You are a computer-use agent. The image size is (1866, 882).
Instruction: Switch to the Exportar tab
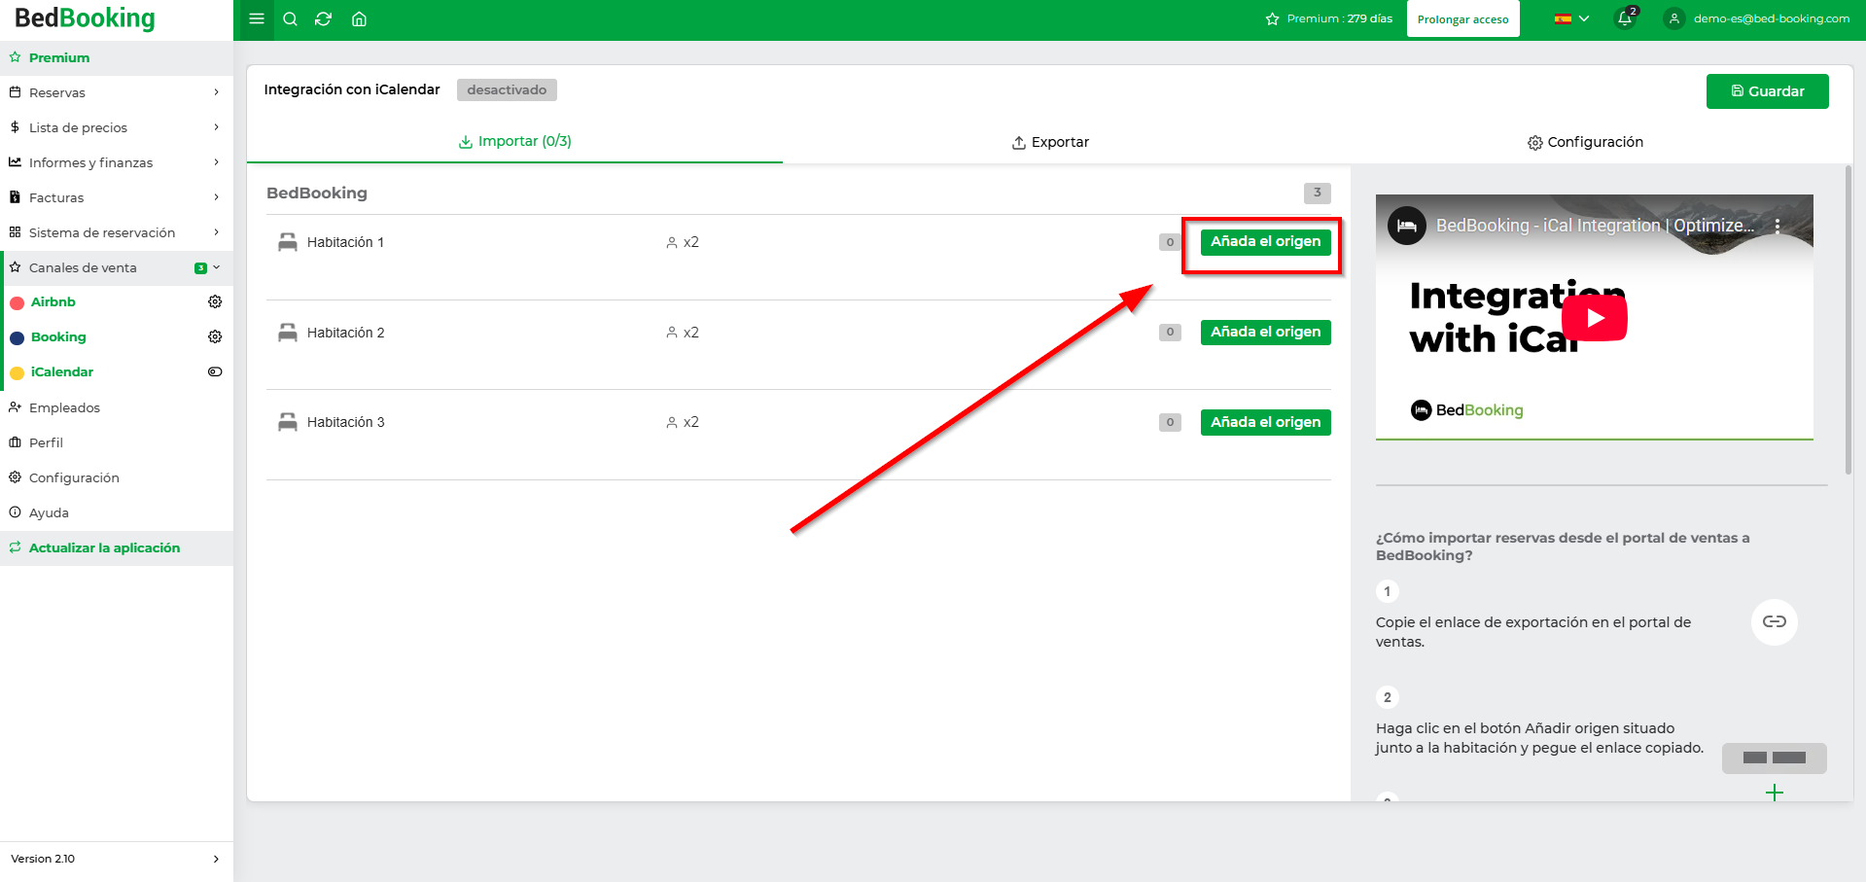tap(1050, 142)
